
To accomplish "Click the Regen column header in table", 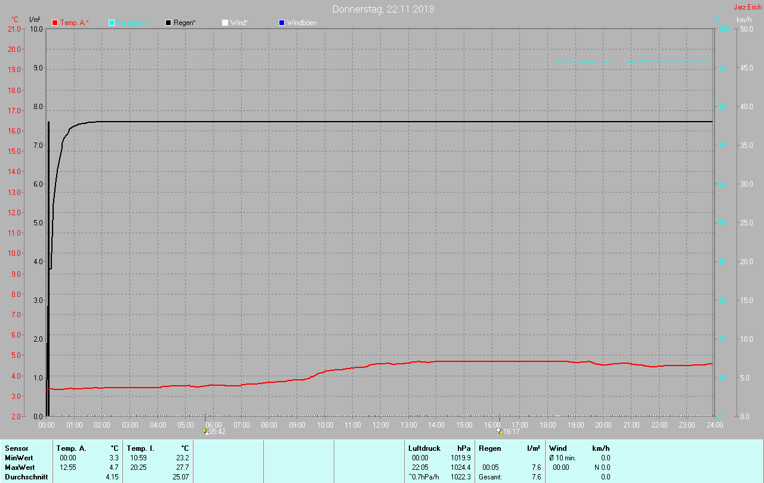I will click(x=489, y=448).
